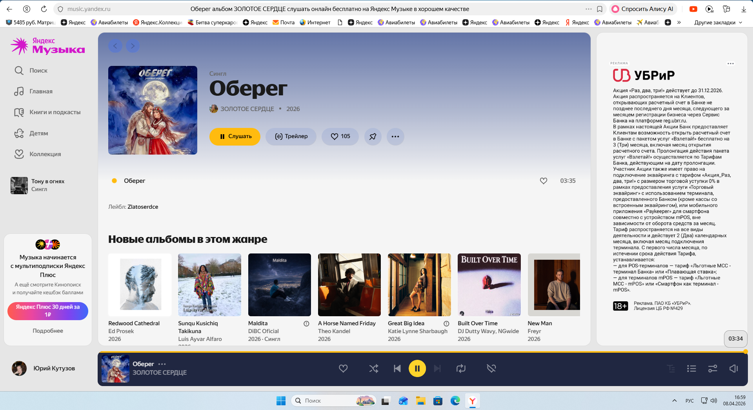Screen dimensions: 753x410
Task: Open the Maldita album cover
Action: pos(280,285)
